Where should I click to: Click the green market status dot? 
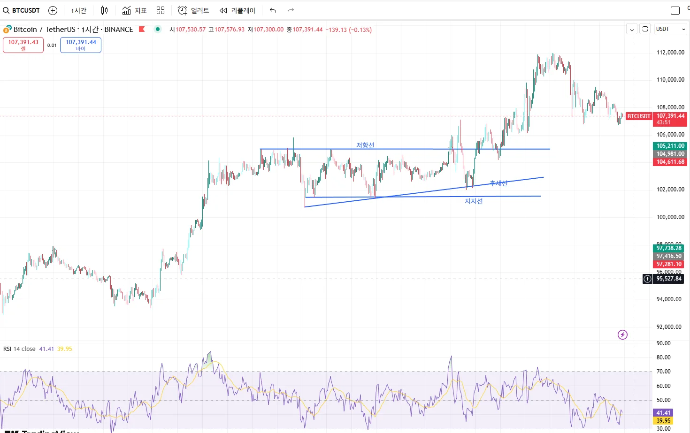pos(158,29)
